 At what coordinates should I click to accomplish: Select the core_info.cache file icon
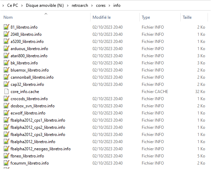[6, 91]
